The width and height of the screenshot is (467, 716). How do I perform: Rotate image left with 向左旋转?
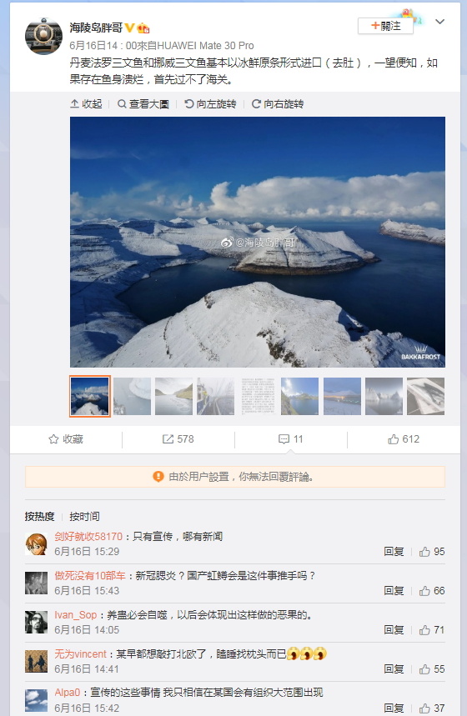point(210,104)
